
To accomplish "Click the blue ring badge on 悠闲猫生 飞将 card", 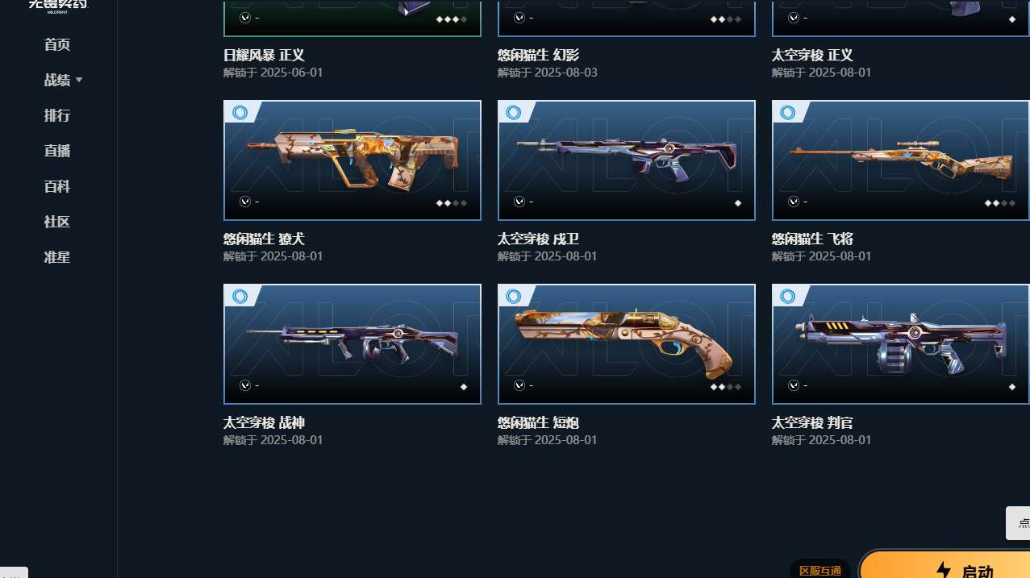I will (788, 113).
